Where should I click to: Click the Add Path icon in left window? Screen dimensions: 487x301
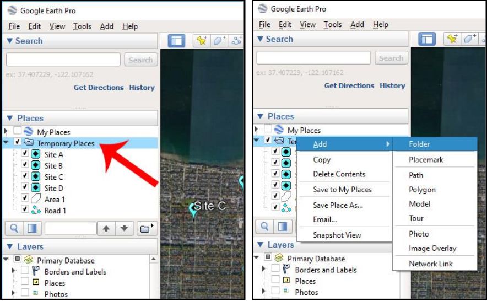click(236, 40)
